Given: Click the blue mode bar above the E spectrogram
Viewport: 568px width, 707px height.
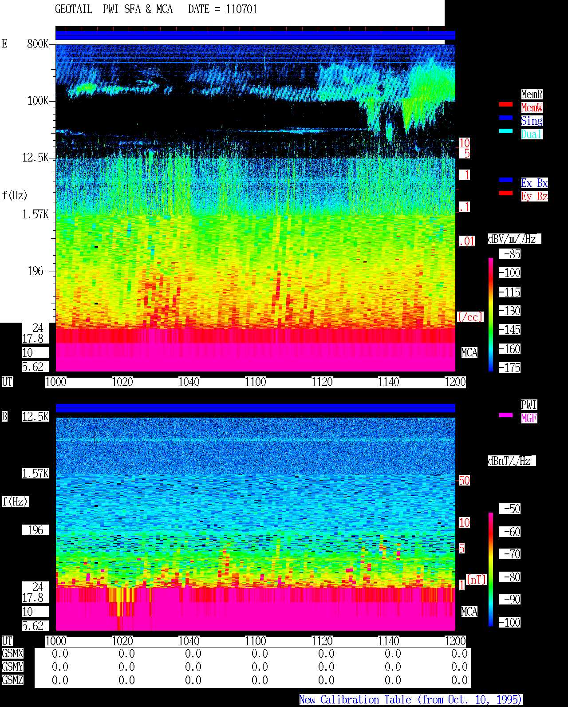Looking at the screenshot, I should click(255, 36).
